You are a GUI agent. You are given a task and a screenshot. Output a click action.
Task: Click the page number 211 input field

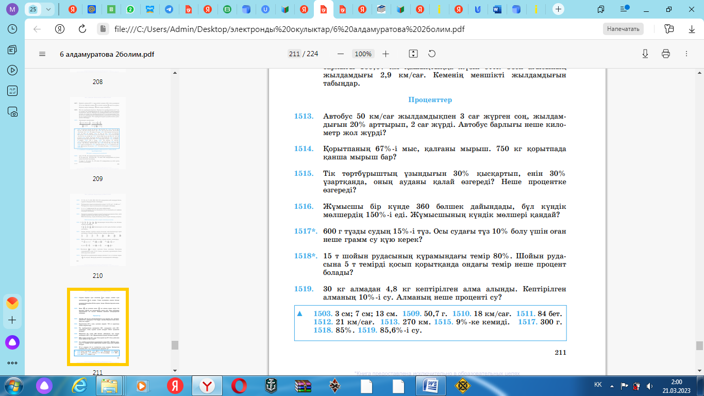[x=294, y=54]
